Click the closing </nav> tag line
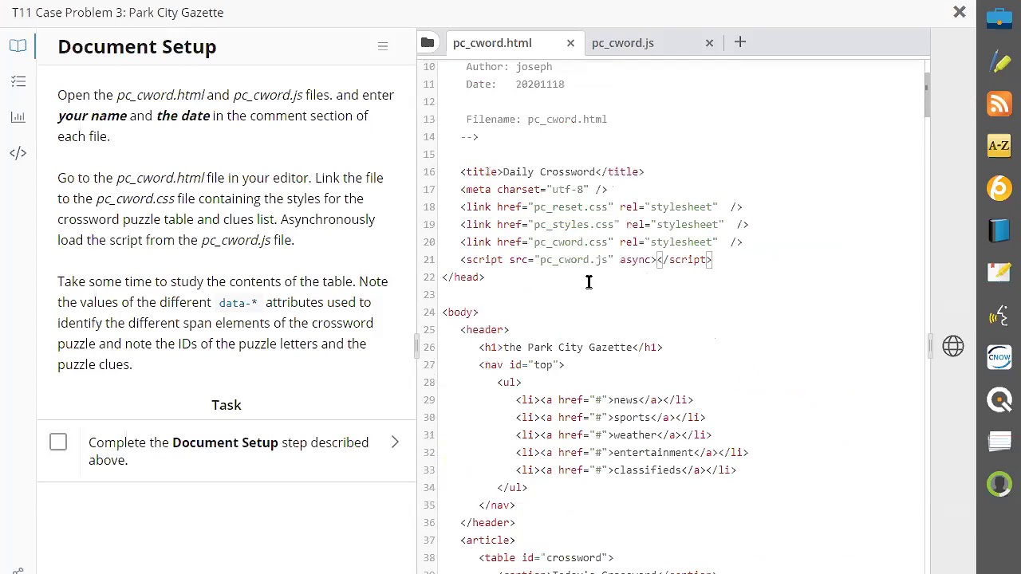The image size is (1021, 574). pyautogui.click(x=497, y=505)
